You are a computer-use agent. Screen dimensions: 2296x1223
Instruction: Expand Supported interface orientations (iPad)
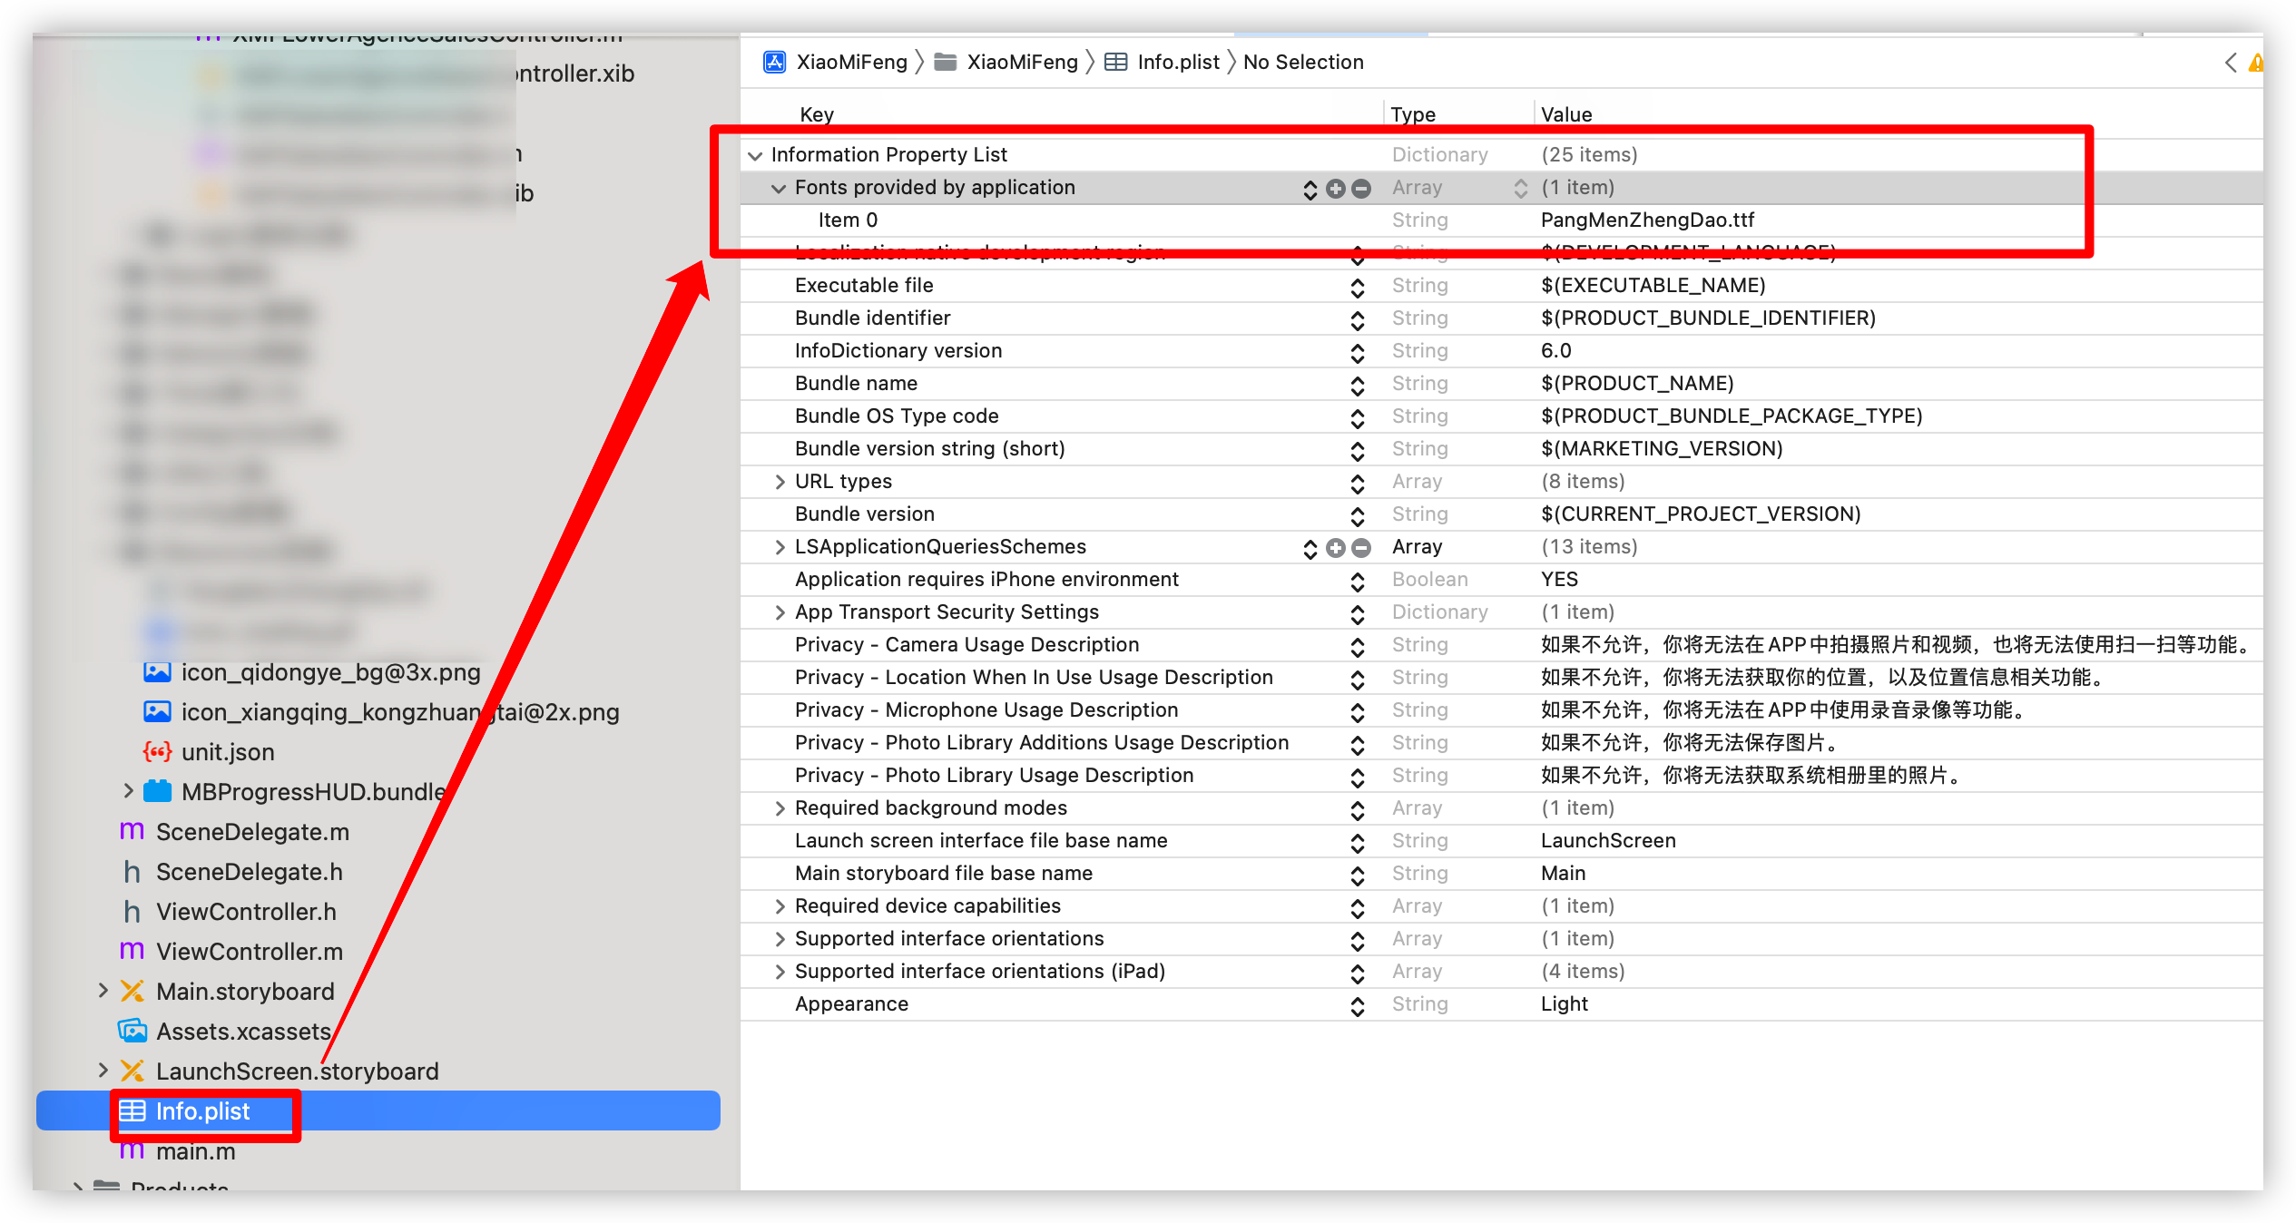tap(780, 972)
